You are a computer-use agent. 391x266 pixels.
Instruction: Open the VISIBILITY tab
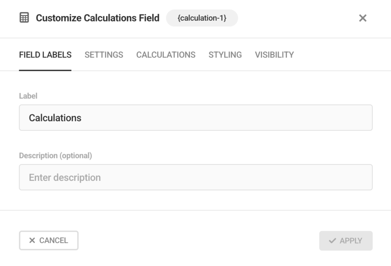coord(274,55)
